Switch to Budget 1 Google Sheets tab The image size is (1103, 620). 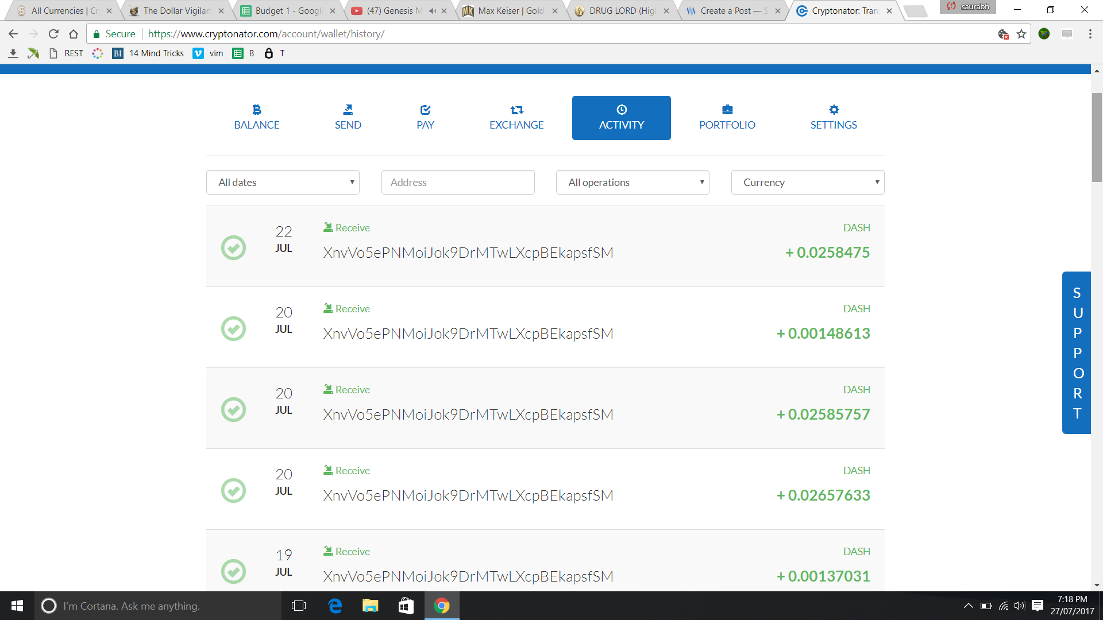(287, 11)
